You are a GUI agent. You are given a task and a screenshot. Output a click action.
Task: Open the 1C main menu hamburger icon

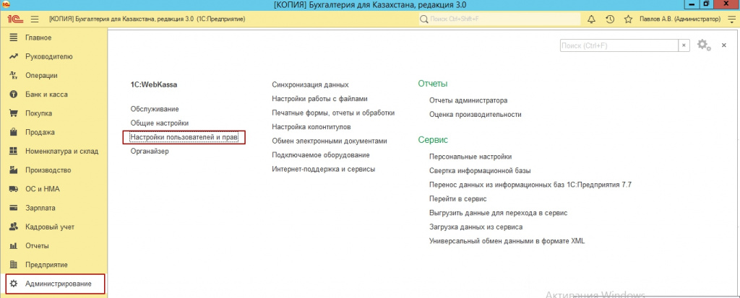(x=35, y=19)
